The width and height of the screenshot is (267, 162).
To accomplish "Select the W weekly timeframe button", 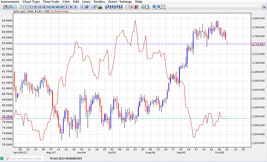I will [x=71, y=7].
